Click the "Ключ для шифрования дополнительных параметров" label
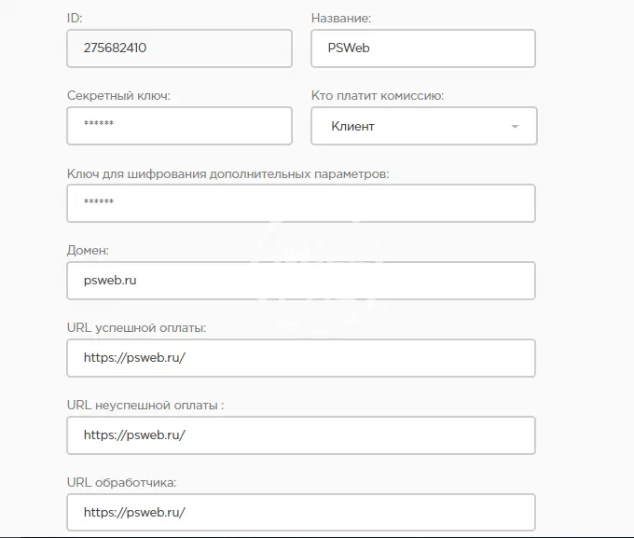The image size is (634, 538). [x=227, y=173]
